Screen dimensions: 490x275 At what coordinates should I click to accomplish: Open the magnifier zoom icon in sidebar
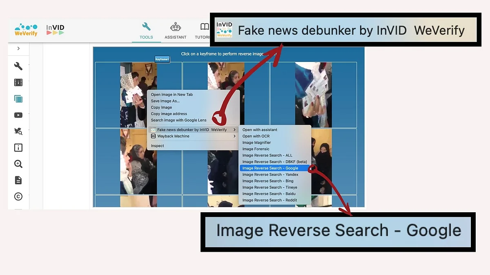(18, 164)
